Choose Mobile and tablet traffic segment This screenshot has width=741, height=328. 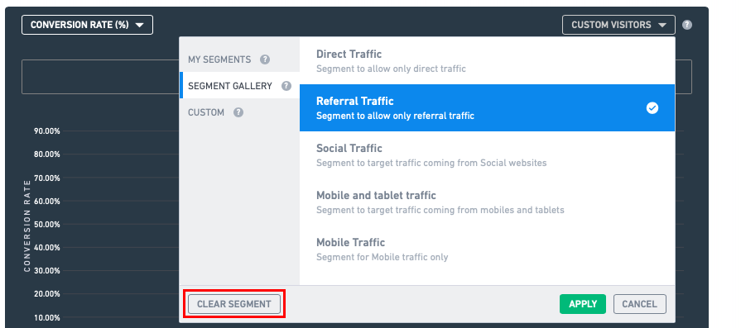click(x=487, y=202)
